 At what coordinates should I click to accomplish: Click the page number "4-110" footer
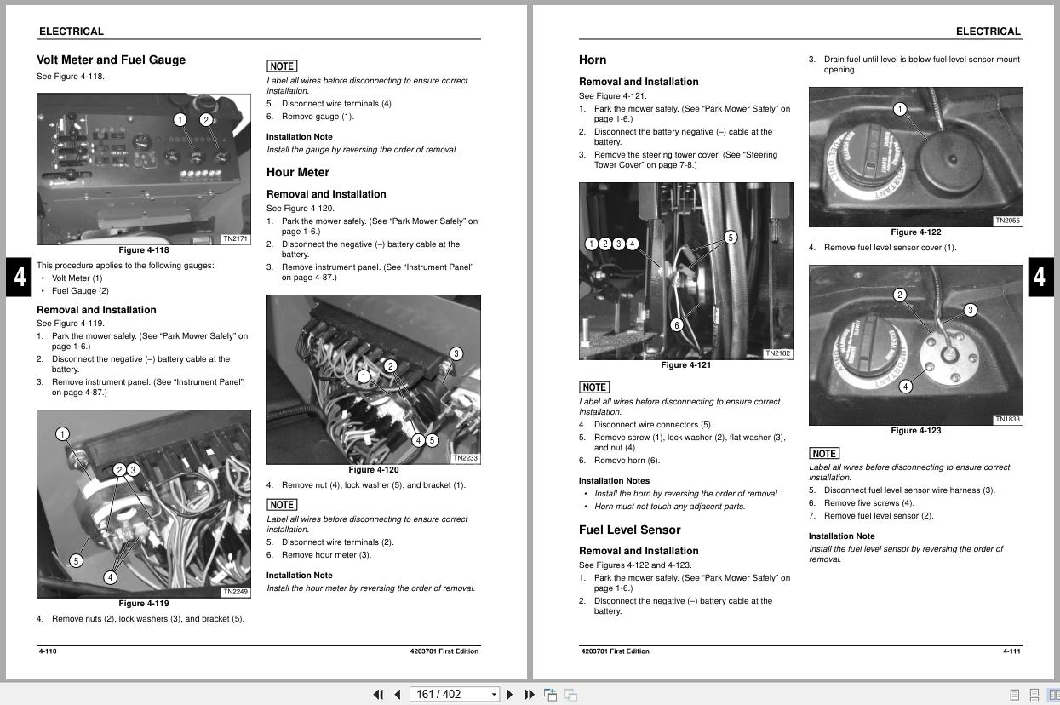point(48,651)
